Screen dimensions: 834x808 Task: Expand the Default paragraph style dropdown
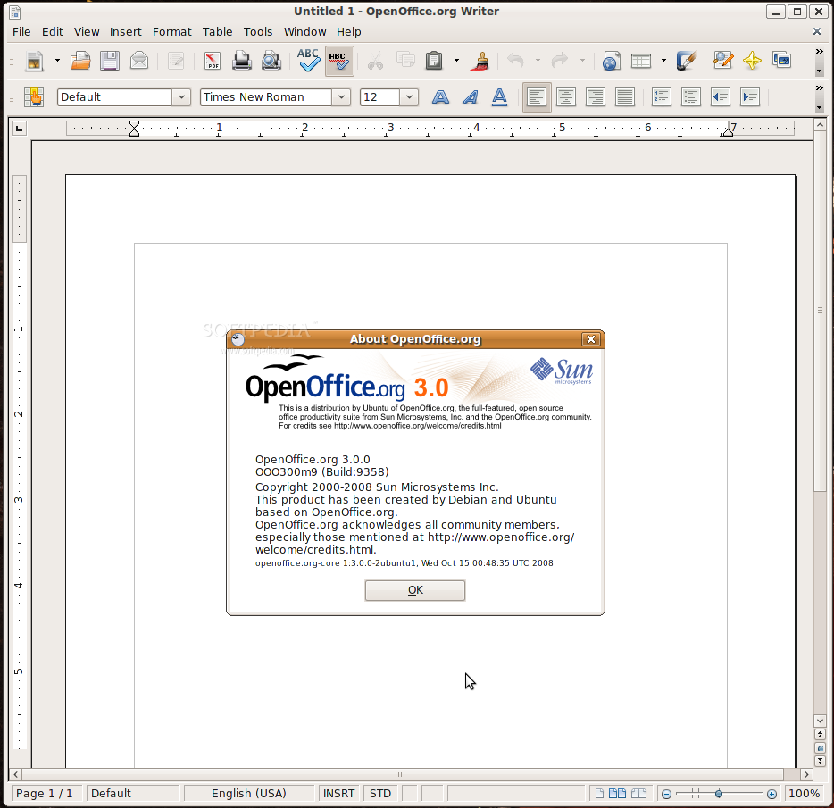pos(181,97)
